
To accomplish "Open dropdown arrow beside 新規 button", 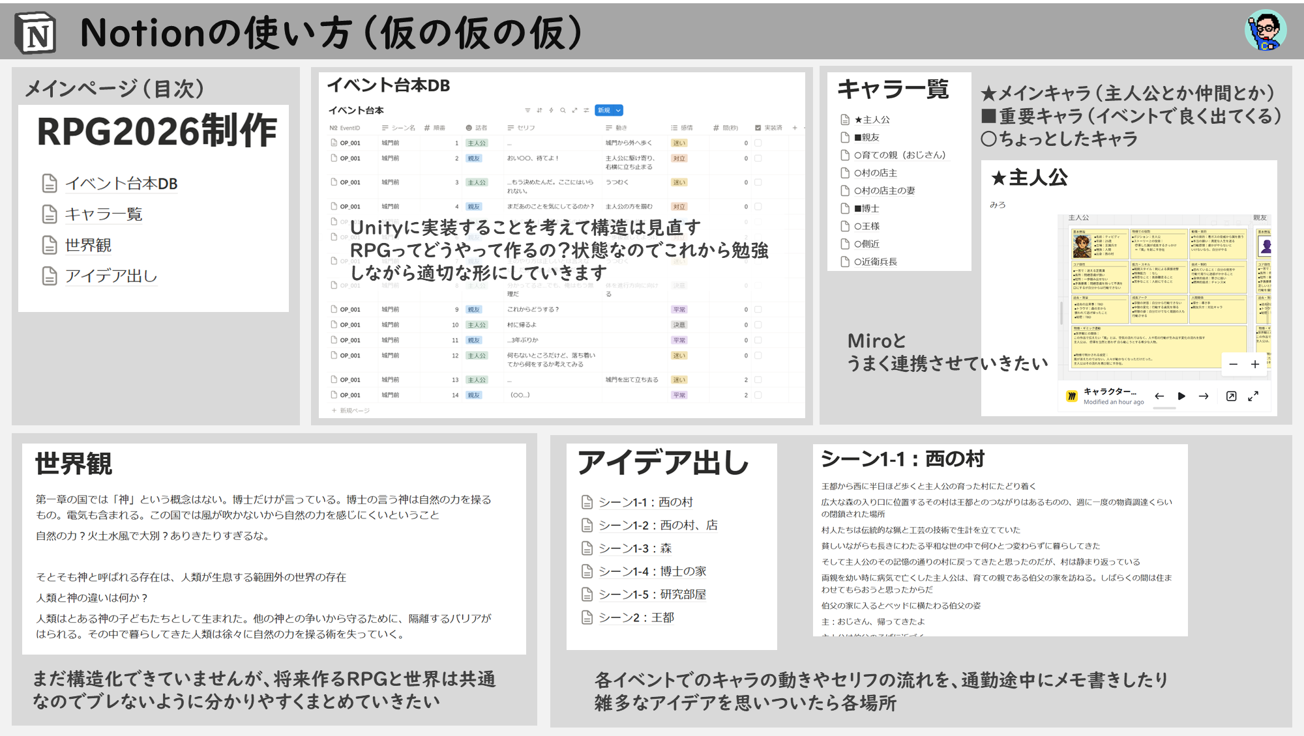I will point(619,110).
